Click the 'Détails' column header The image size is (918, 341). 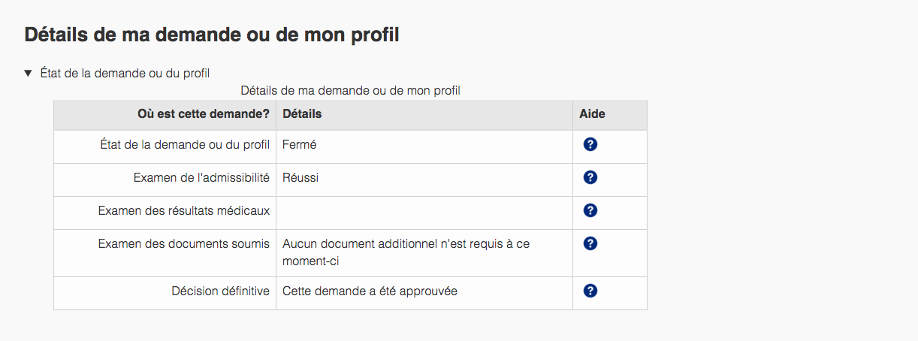pyautogui.click(x=302, y=114)
